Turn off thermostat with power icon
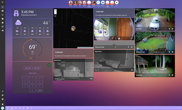The image size is (182, 110). click(x=34, y=58)
